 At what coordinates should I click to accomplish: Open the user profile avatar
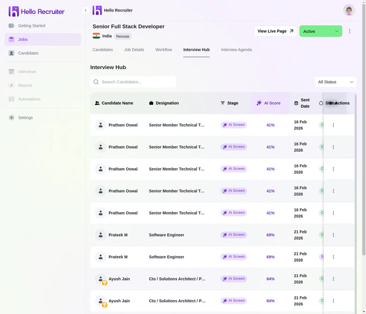coord(349,10)
